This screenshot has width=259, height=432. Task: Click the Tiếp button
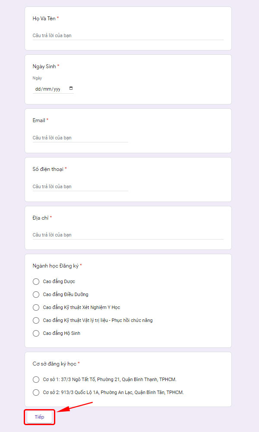39,417
